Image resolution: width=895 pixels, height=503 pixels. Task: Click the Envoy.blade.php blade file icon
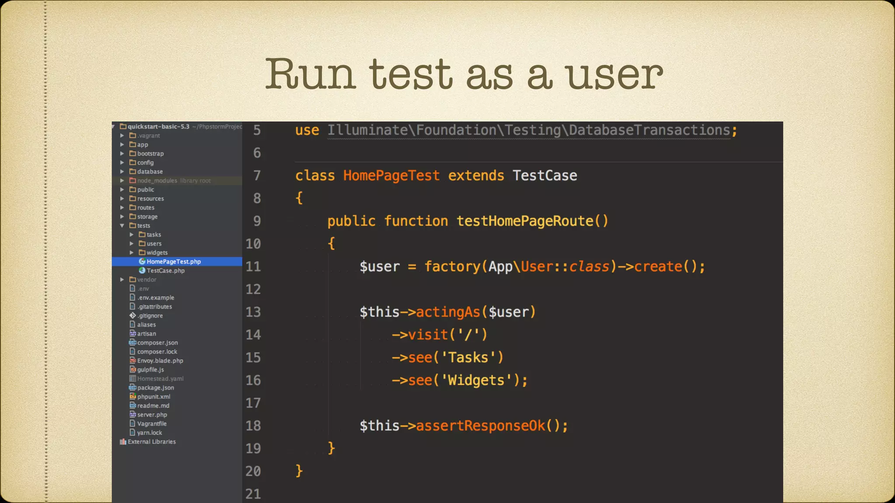(x=132, y=361)
